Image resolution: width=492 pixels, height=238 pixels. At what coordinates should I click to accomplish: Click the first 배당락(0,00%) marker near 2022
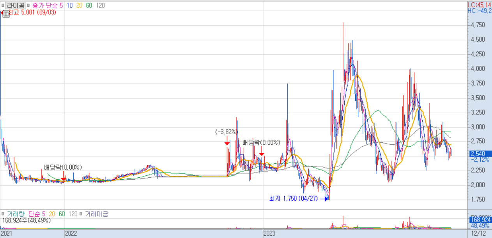pos(63,168)
